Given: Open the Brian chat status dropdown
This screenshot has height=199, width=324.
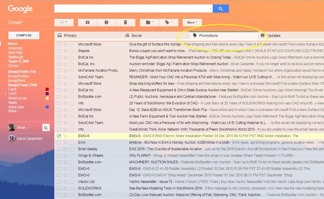Looking at the screenshot, I should pyautogui.click(x=28, y=128).
